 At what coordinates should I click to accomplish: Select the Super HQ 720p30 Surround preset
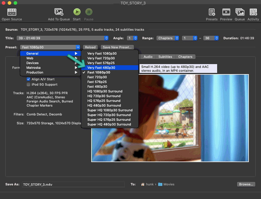[110, 115]
